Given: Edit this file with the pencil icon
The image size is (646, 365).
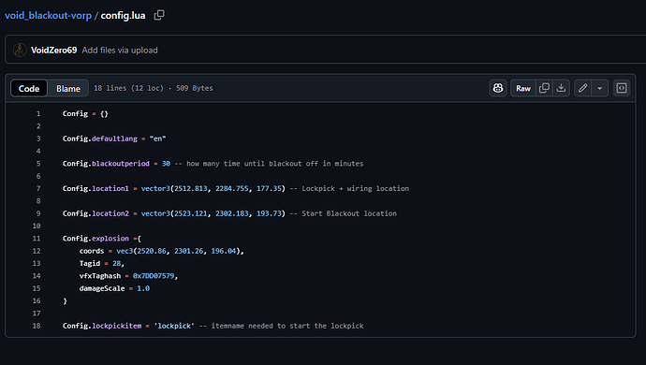Looking at the screenshot, I should pos(582,88).
